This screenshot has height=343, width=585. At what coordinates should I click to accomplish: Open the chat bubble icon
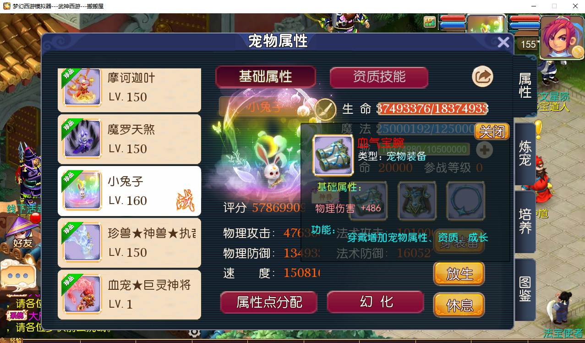tap(18, 276)
